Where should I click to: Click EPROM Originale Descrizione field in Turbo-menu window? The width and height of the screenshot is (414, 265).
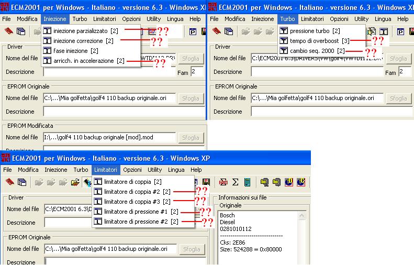(332, 112)
